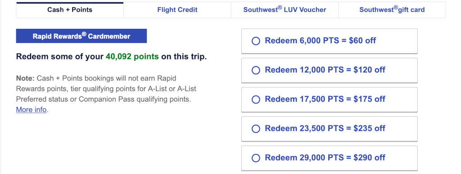Select the Redeem 6,000 PTS radio button
The image size is (461, 174).
point(256,41)
